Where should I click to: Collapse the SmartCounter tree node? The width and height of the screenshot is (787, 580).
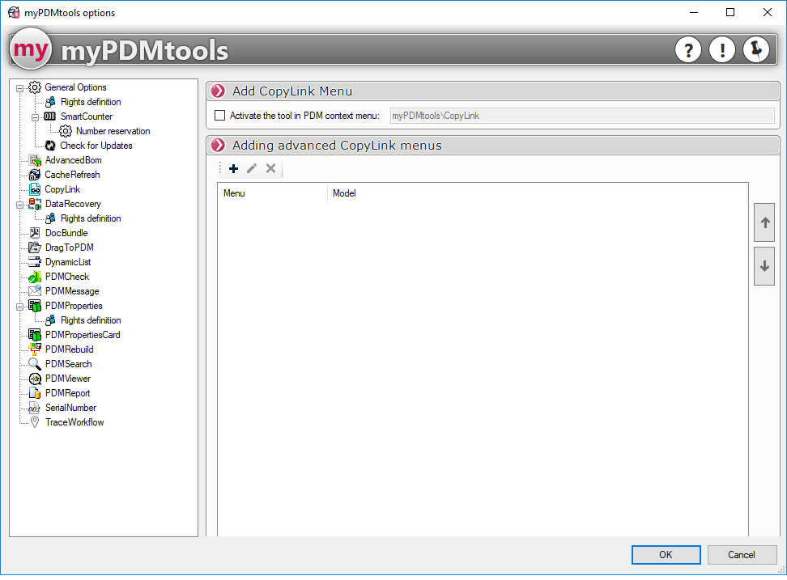point(36,116)
